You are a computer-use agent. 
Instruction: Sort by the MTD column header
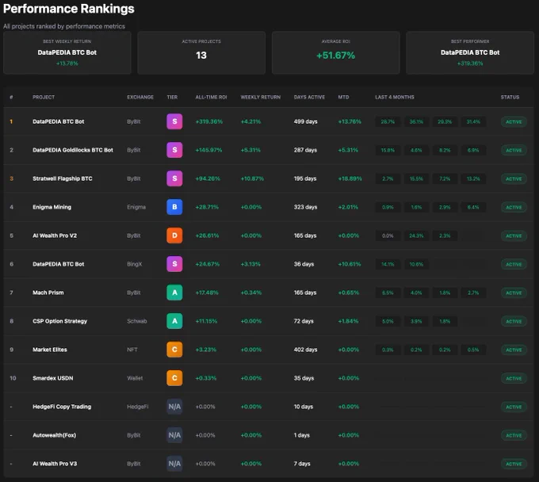[343, 97]
